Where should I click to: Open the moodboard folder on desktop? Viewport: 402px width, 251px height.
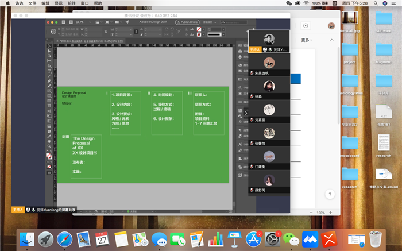[350, 144]
